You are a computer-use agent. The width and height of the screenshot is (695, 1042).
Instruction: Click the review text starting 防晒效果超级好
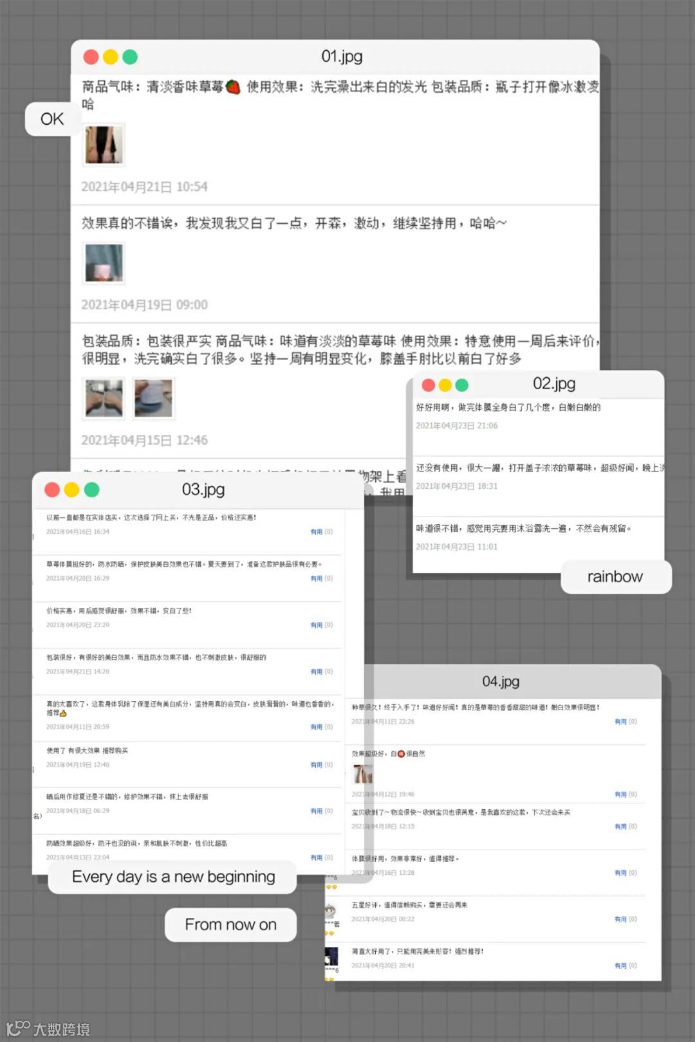tap(136, 843)
